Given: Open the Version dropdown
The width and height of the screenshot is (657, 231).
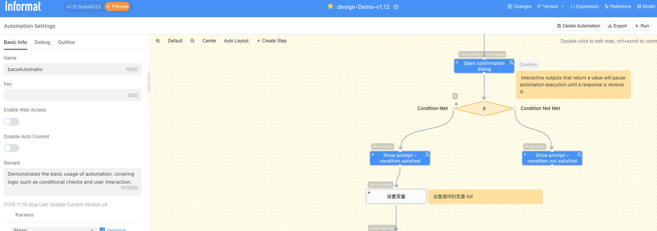Looking at the screenshot, I should [551, 6].
